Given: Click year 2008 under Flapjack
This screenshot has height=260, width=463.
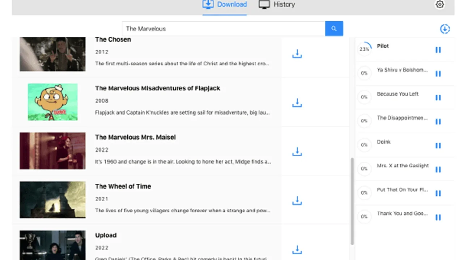Looking at the screenshot, I should (x=102, y=101).
